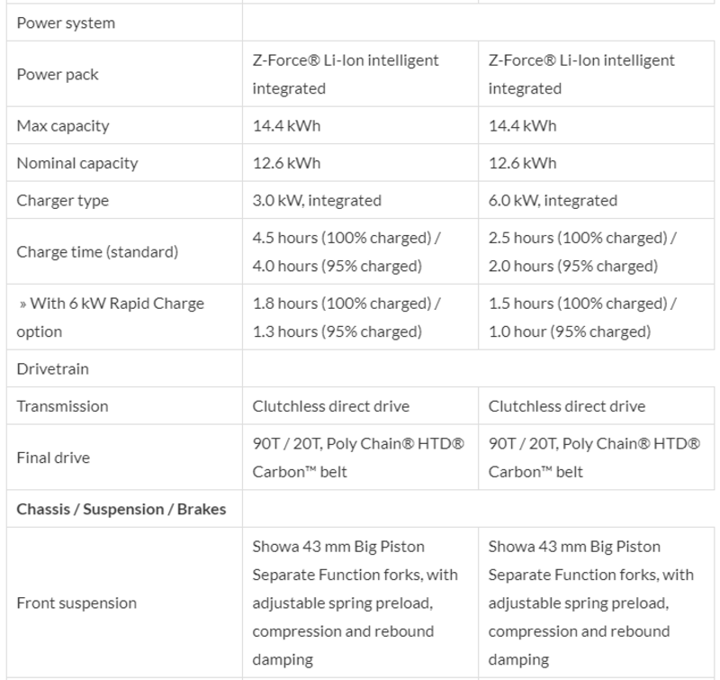Click the Power system section header
The height and width of the screenshot is (680, 720).
pyautogui.click(x=66, y=23)
